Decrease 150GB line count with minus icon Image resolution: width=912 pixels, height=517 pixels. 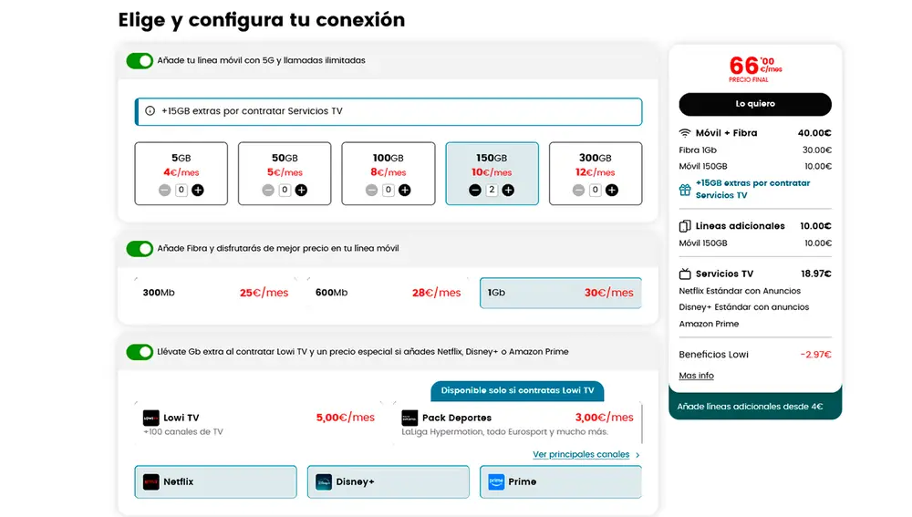pos(475,190)
